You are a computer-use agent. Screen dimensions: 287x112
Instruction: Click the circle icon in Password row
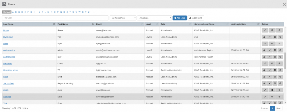(x=279, y=64)
